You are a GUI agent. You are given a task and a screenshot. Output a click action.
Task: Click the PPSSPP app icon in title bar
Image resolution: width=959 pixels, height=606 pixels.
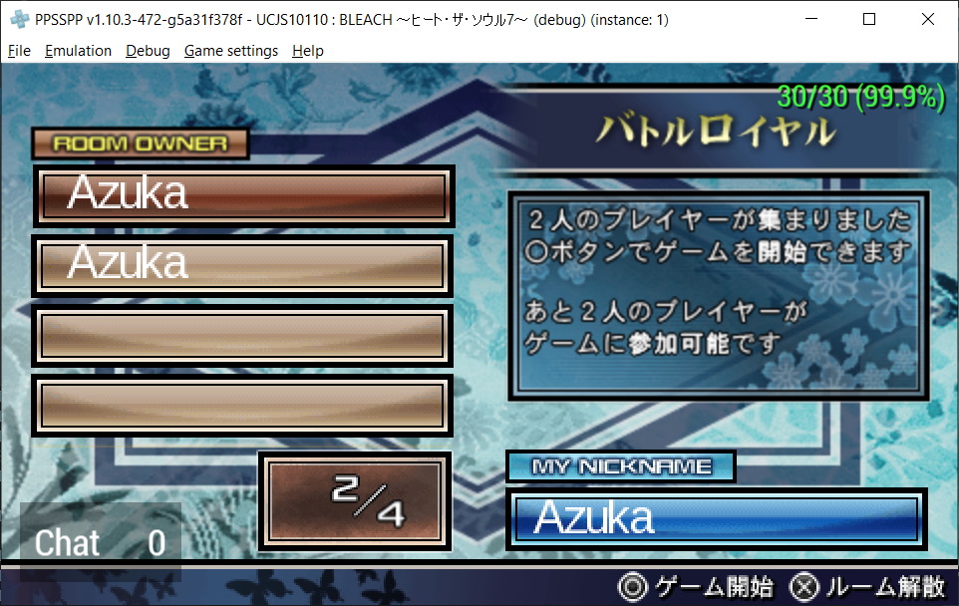pyautogui.click(x=17, y=19)
